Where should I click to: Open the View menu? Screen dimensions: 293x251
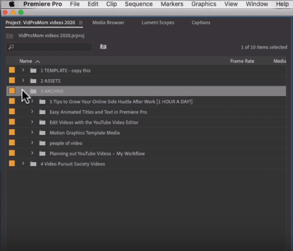[231, 4]
